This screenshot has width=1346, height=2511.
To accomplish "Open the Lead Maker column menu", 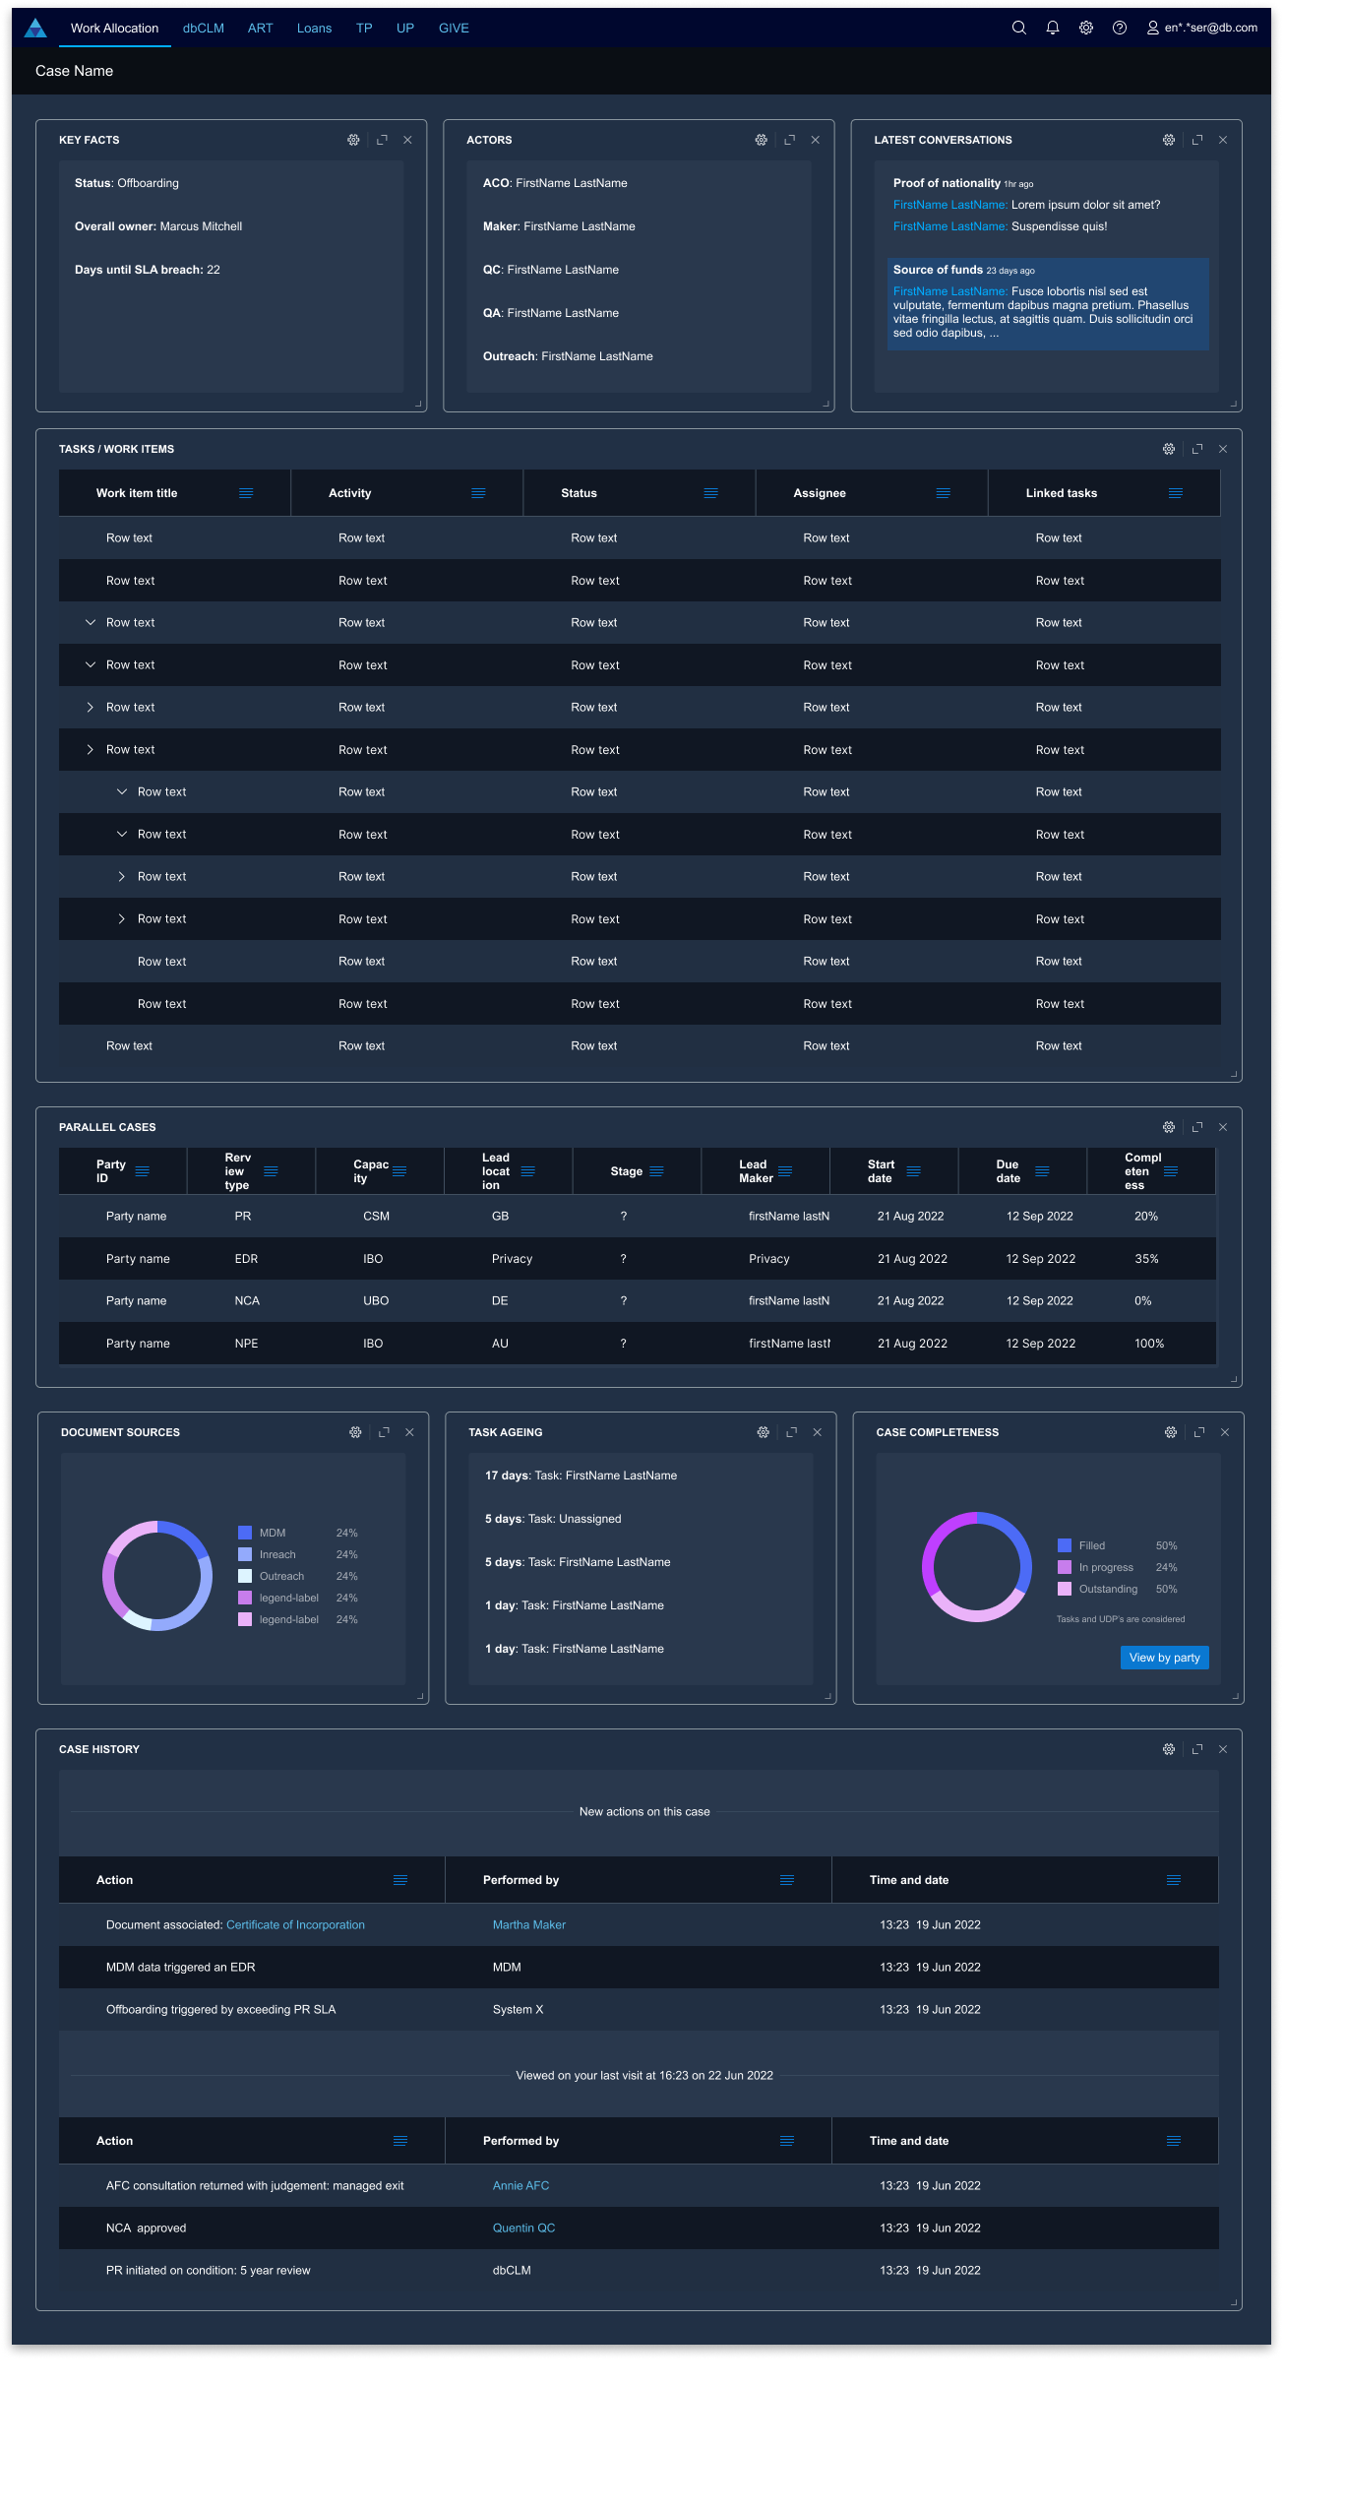I will click(785, 1171).
